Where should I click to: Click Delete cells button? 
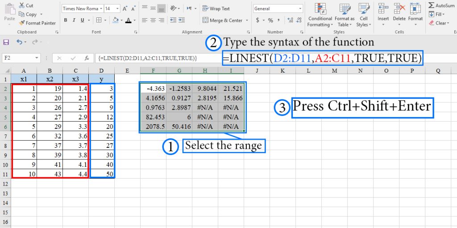click(x=399, y=14)
